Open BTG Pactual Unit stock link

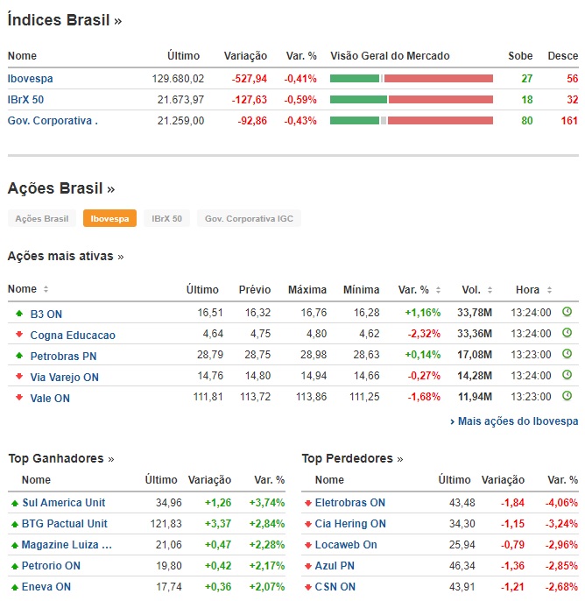pos(65,524)
